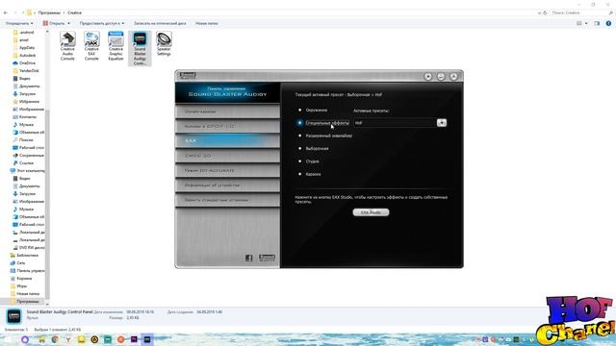Select OneDrive in navigation pane
616x346 pixels.
point(27,63)
